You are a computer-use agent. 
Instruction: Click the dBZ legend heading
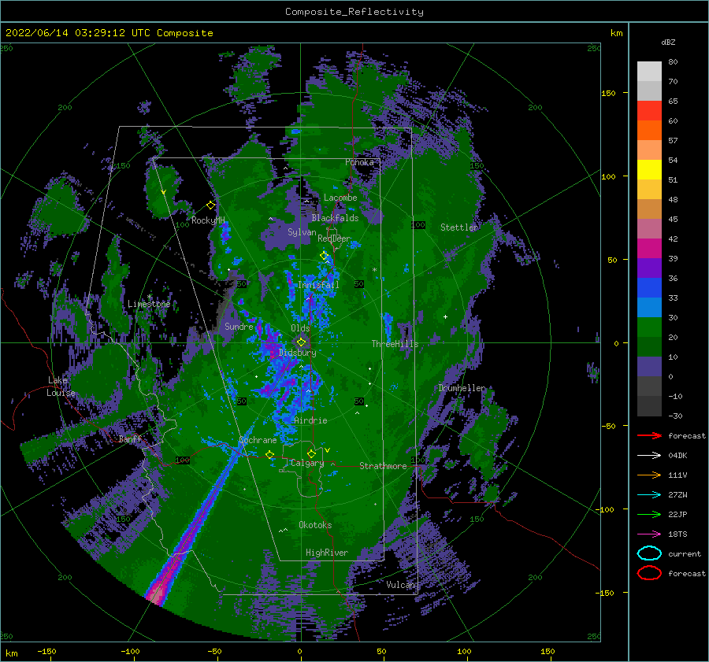click(668, 42)
